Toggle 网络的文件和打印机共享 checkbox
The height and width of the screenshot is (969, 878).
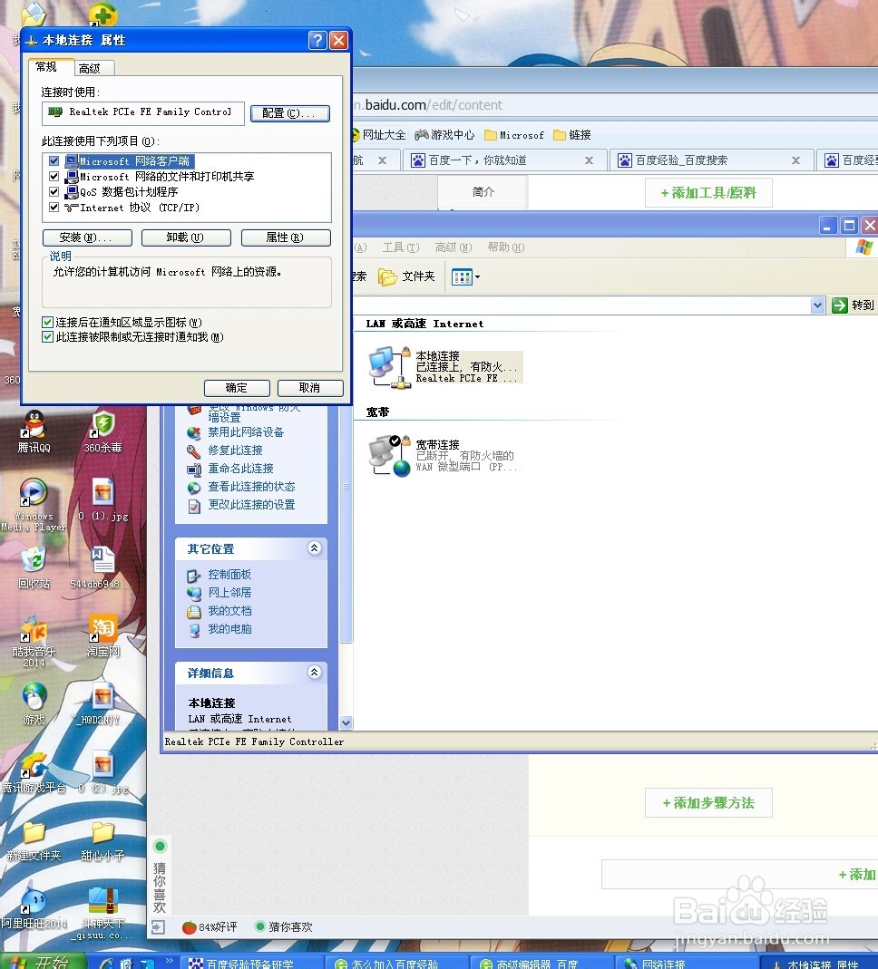coord(54,176)
